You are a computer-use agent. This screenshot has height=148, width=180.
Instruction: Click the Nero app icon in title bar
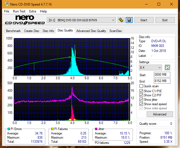pos(7,4)
